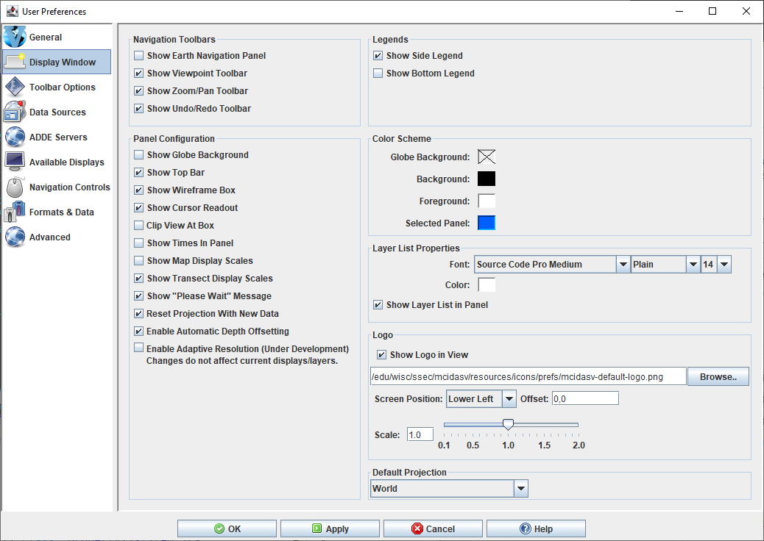Toggle Show Bottom Legend checkbox
Image resolution: width=764 pixels, height=541 pixels.
[x=378, y=74]
